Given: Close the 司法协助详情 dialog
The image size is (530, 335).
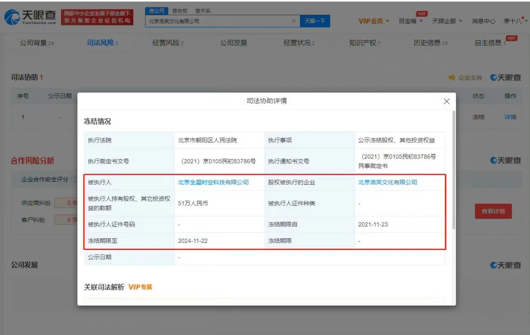Looking at the screenshot, I should [446, 101].
